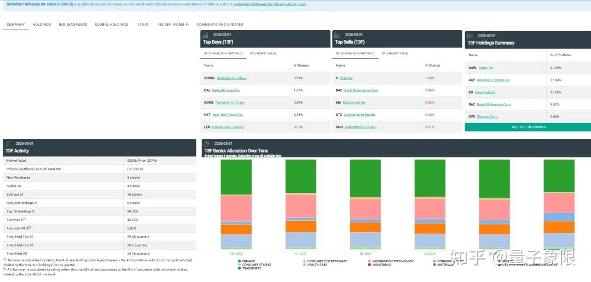Open the New York Times Co. link
This screenshot has width=591, height=282.
(x=228, y=115)
